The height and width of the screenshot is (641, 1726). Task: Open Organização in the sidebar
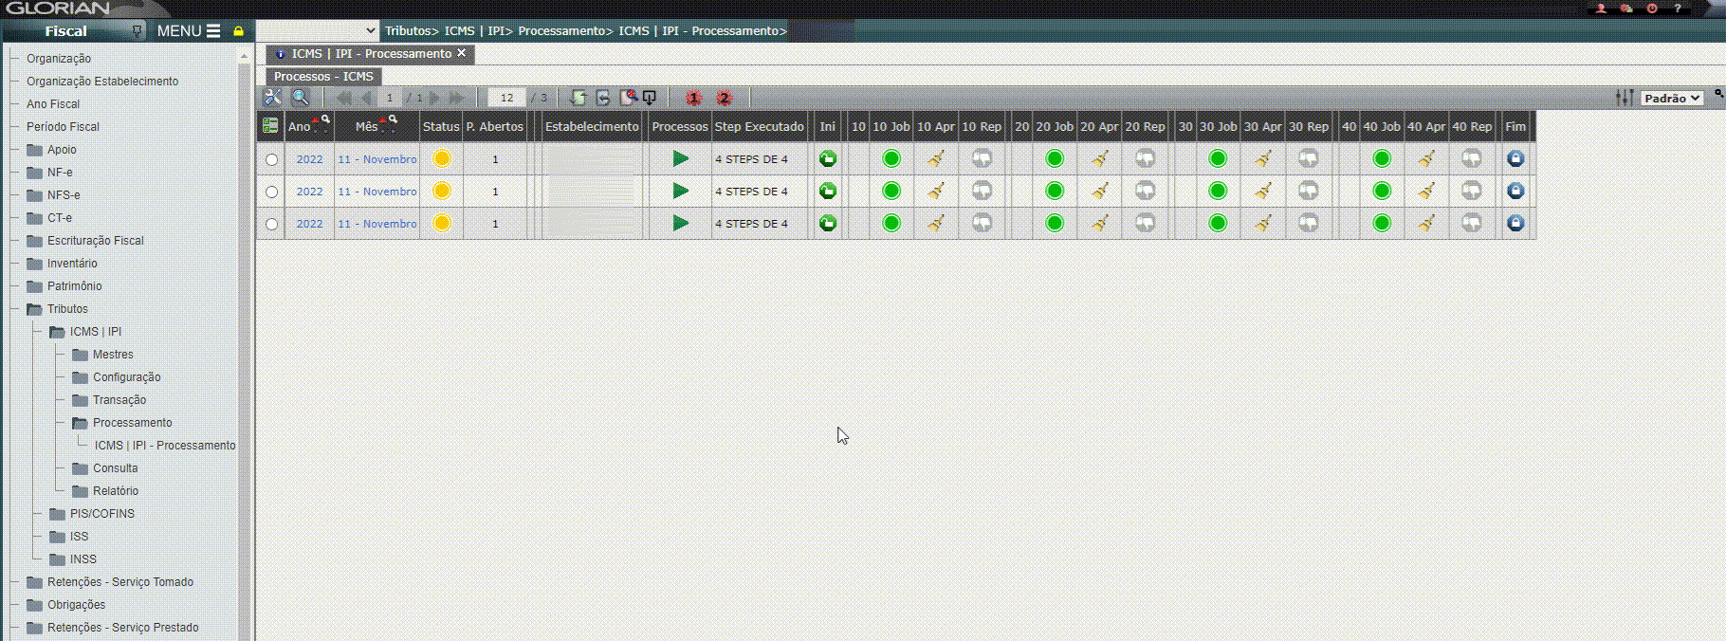pyautogui.click(x=59, y=59)
